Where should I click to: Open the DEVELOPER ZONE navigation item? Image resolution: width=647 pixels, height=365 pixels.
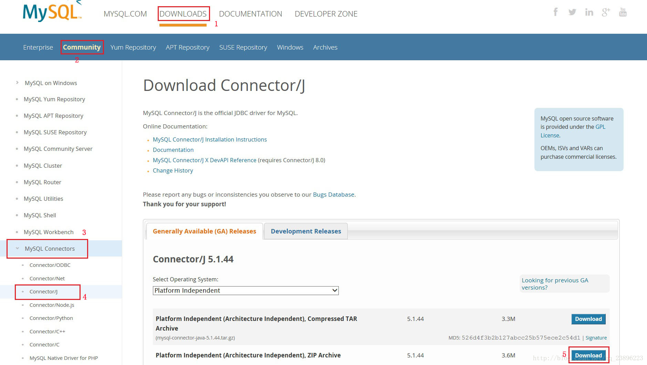tap(326, 14)
